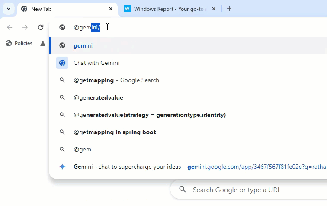Screen dimensions: 327x206
Task: Click into the address bar text @gemini/
Action: tap(87, 27)
